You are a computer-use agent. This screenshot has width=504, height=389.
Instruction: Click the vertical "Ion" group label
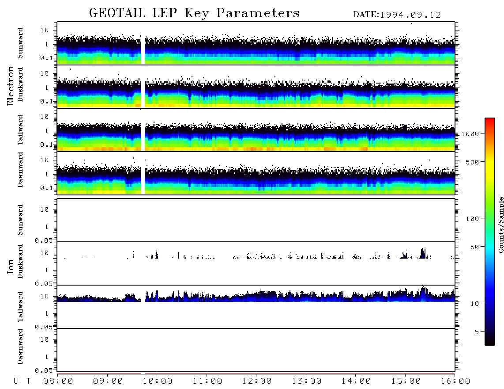pyautogui.click(x=11, y=266)
